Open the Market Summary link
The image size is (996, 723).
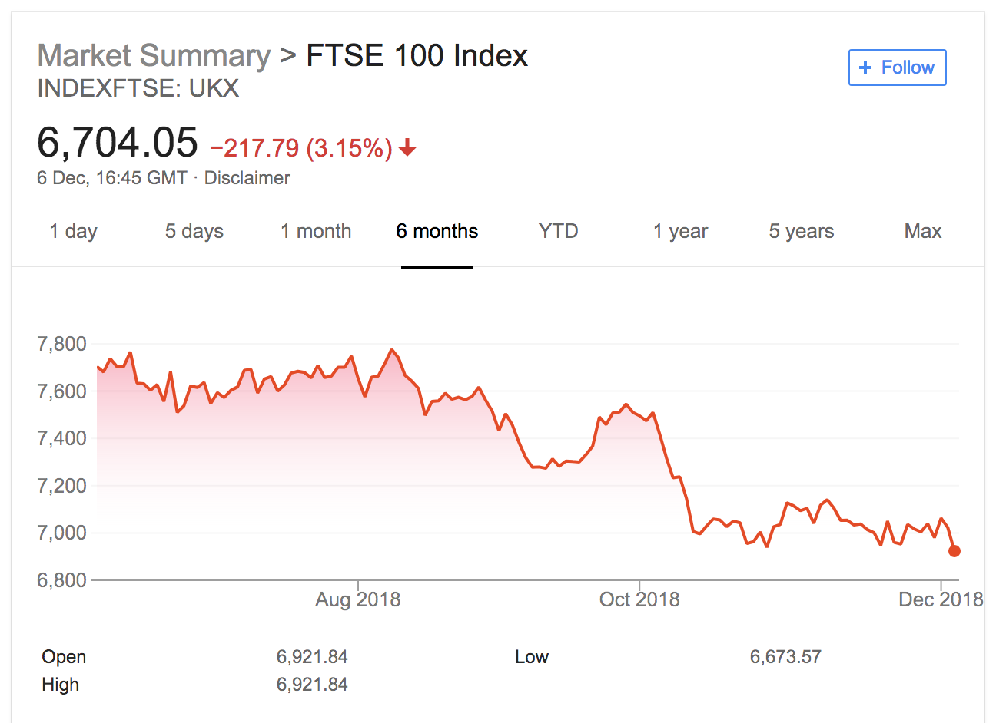coord(154,56)
